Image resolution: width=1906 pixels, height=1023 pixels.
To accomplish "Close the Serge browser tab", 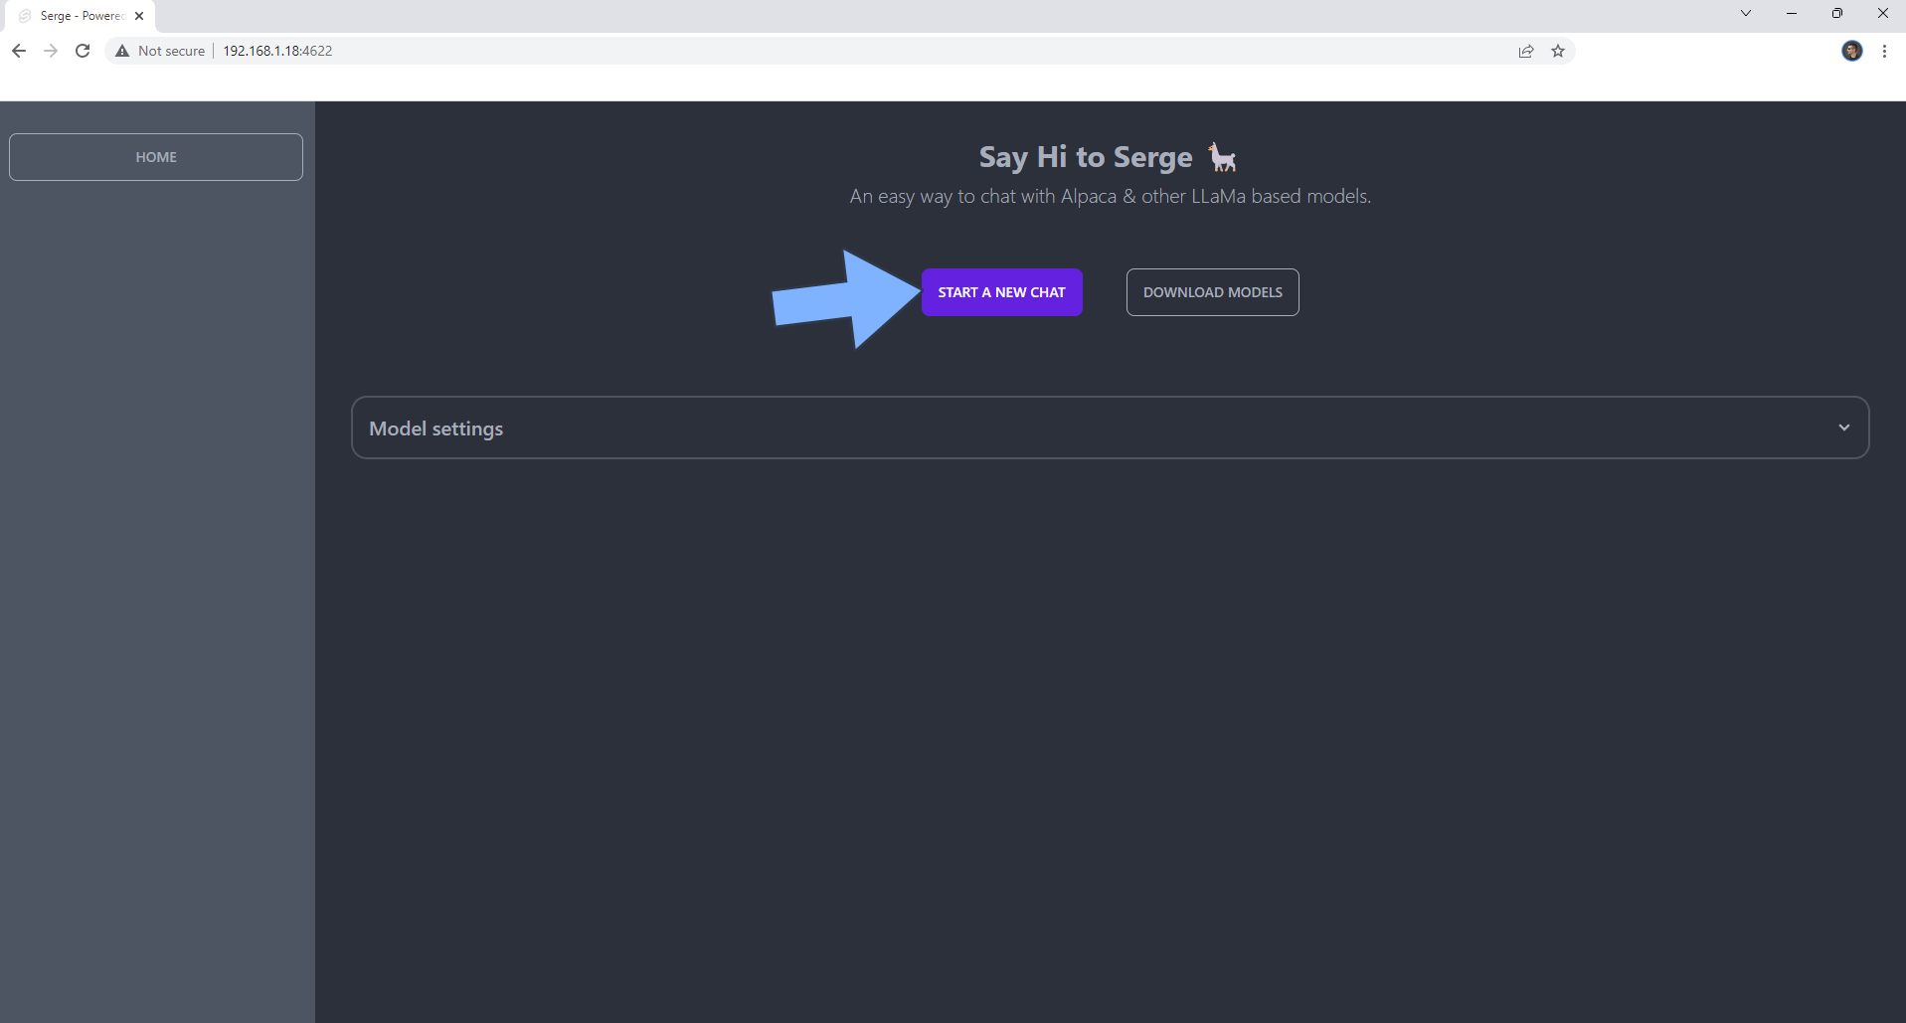I will pyautogui.click(x=139, y=16).
